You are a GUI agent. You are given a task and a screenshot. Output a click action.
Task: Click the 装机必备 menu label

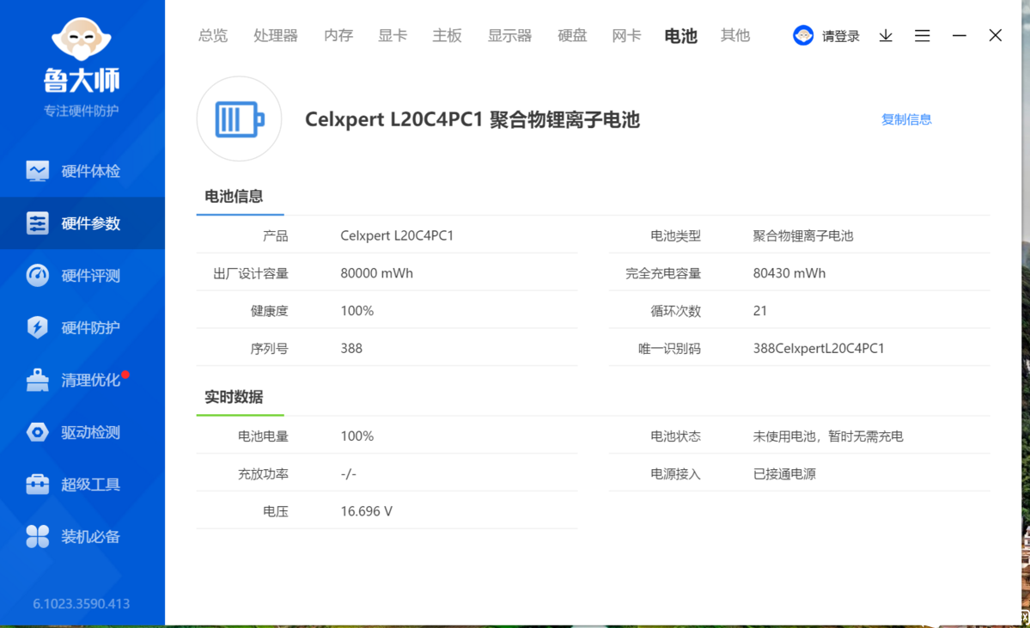pos(91,537)
